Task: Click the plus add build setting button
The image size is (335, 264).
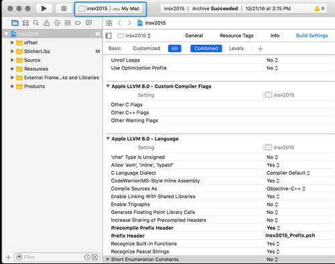Action: [260, 49]
